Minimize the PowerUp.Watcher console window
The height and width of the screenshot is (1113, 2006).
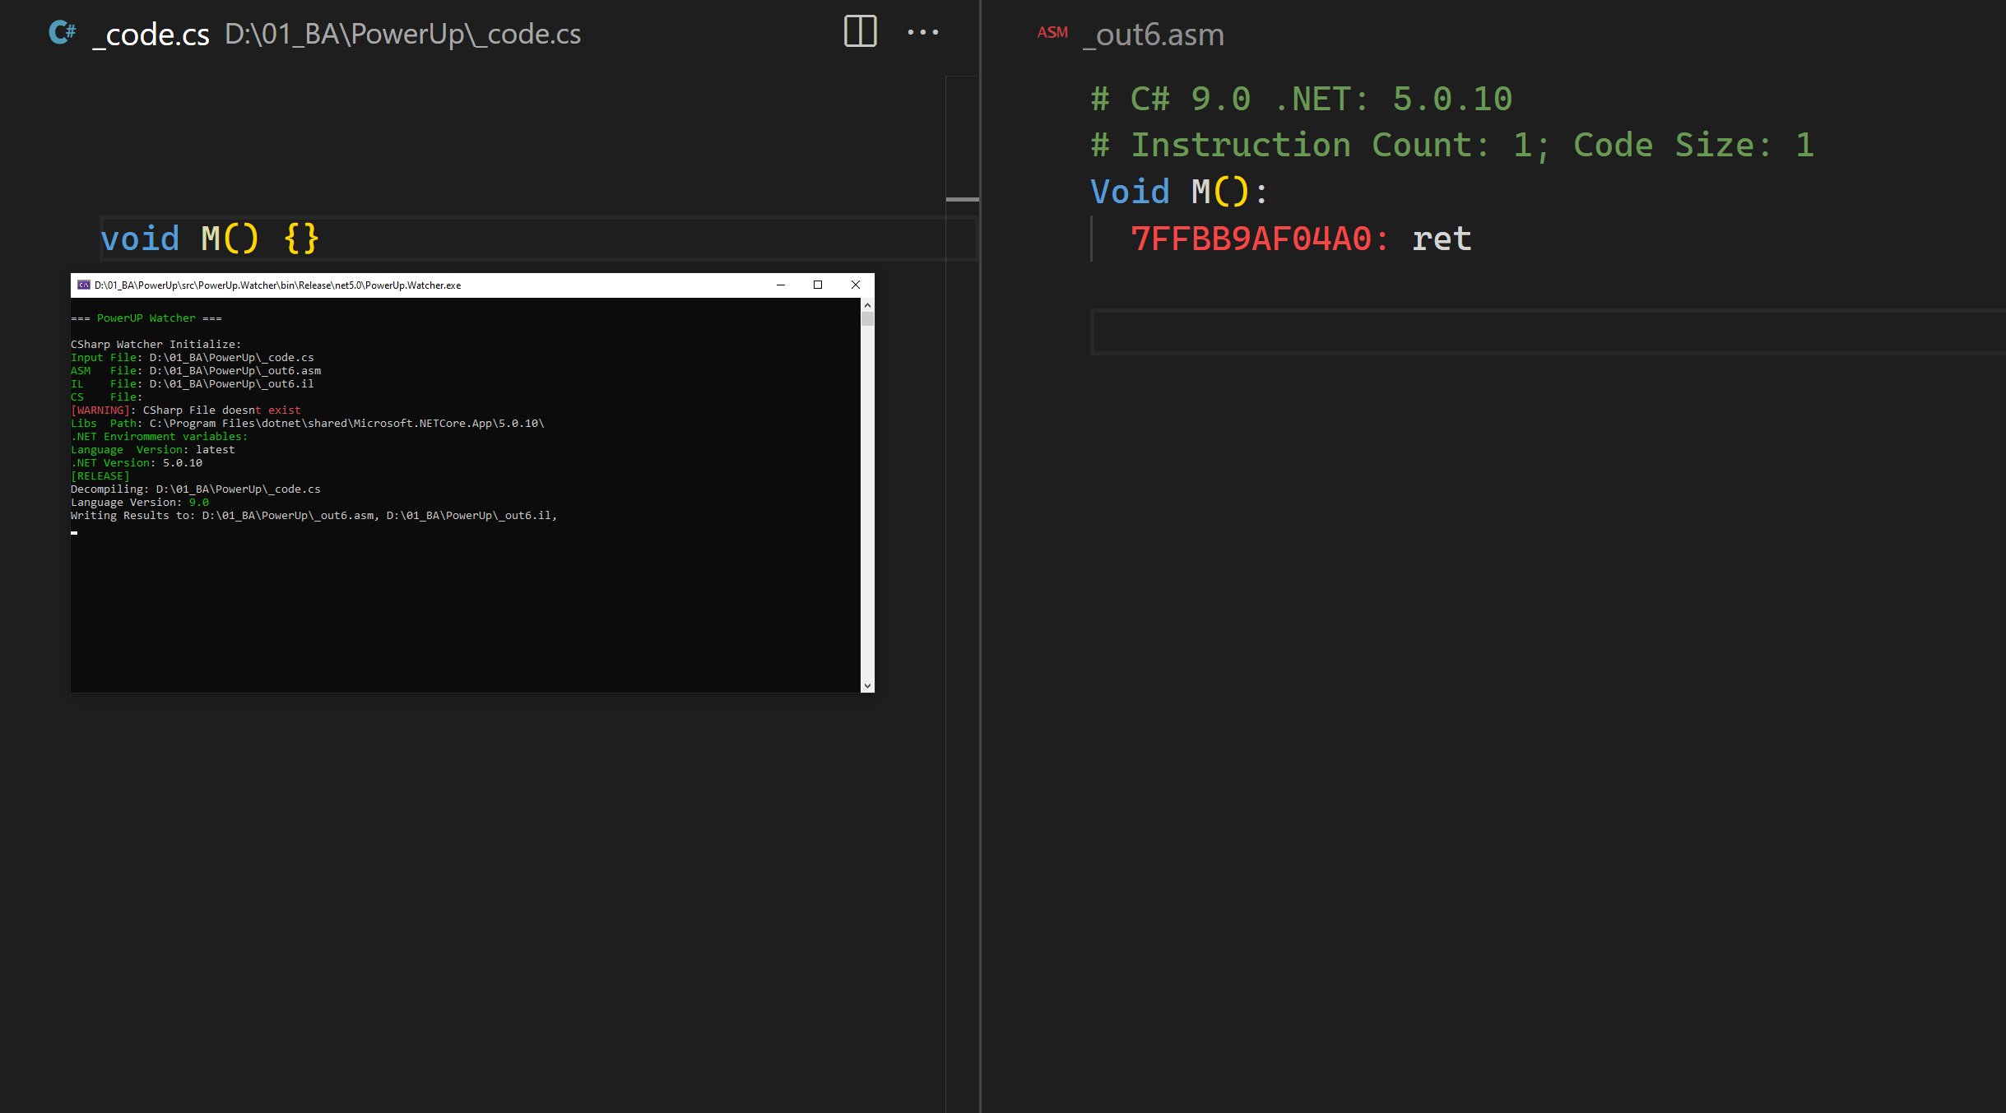[780, 285]
